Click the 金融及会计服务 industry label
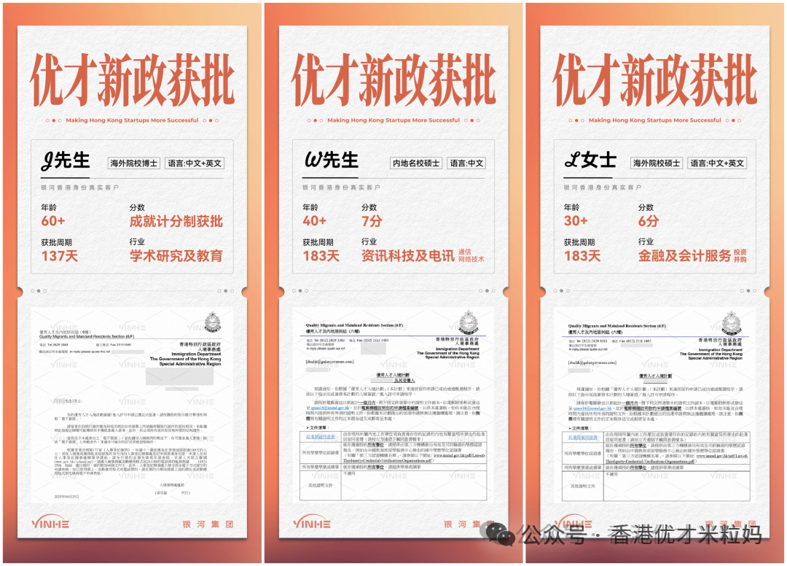Screen dimensions: 787x566 point(684,256)
